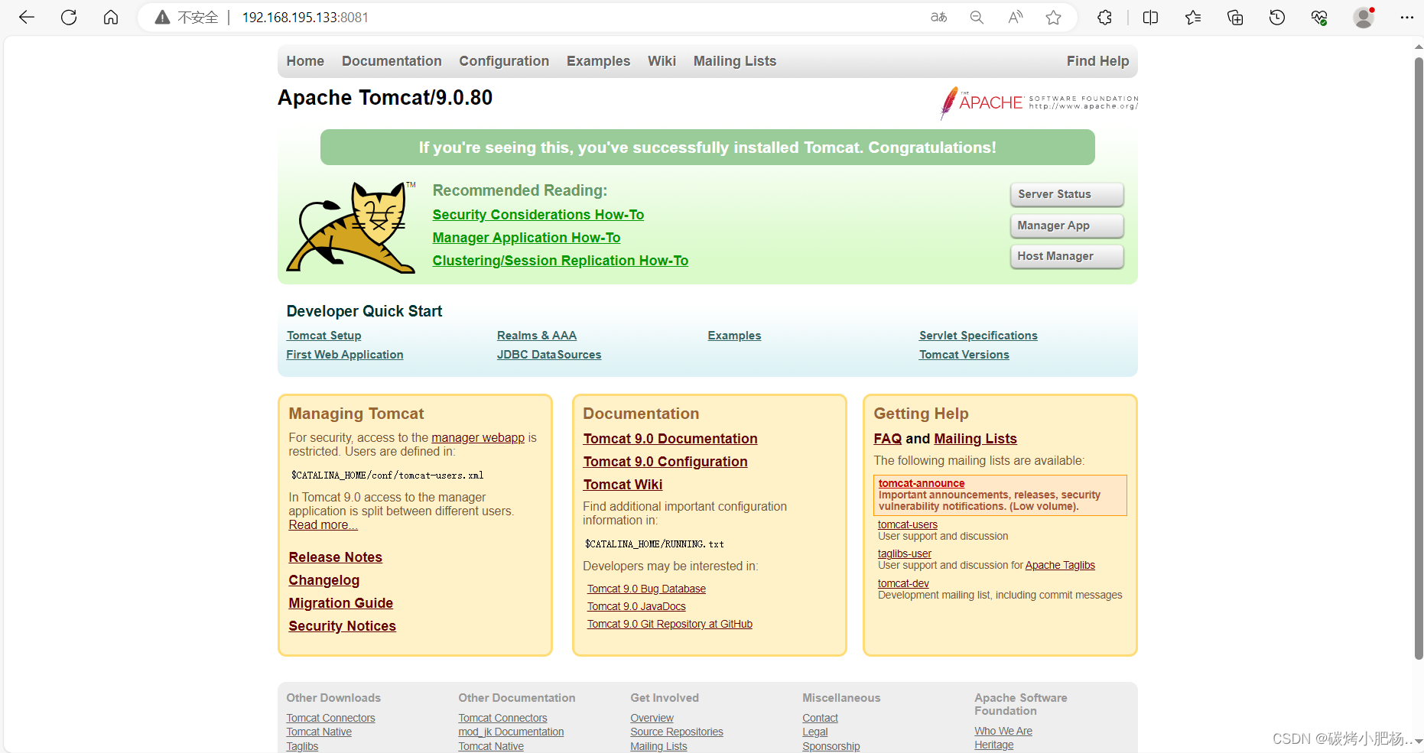Open Mailing Lists in top navigation
This screenshot has height=753, width=1424.
point(735,61)
